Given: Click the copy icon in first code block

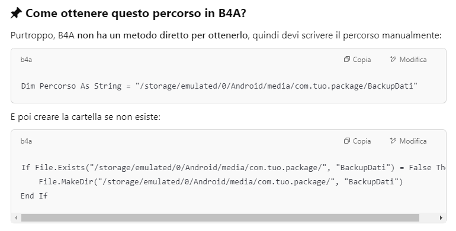Looking at the screenshot, I should coord(346,59).
